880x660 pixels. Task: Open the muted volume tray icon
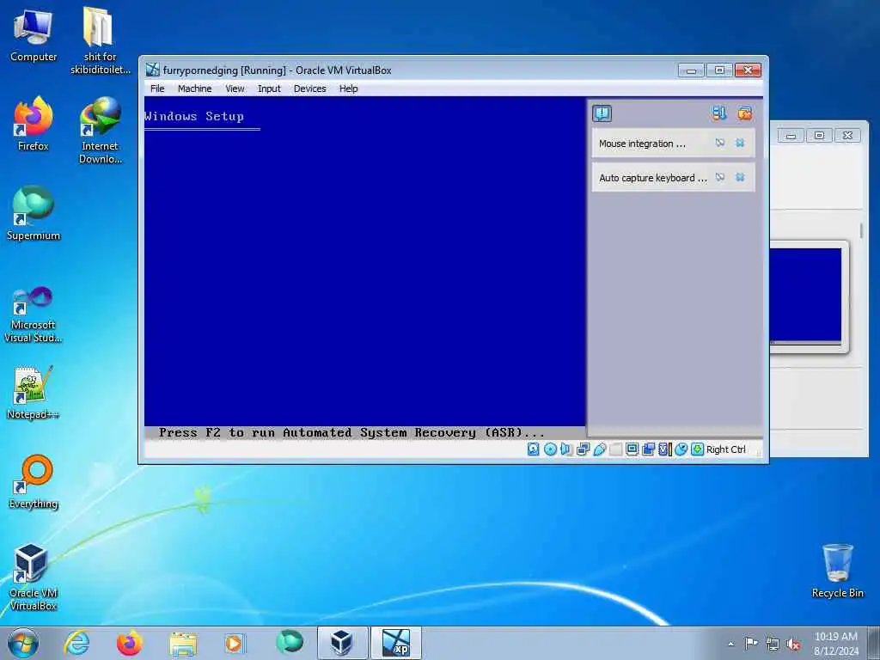793,645
